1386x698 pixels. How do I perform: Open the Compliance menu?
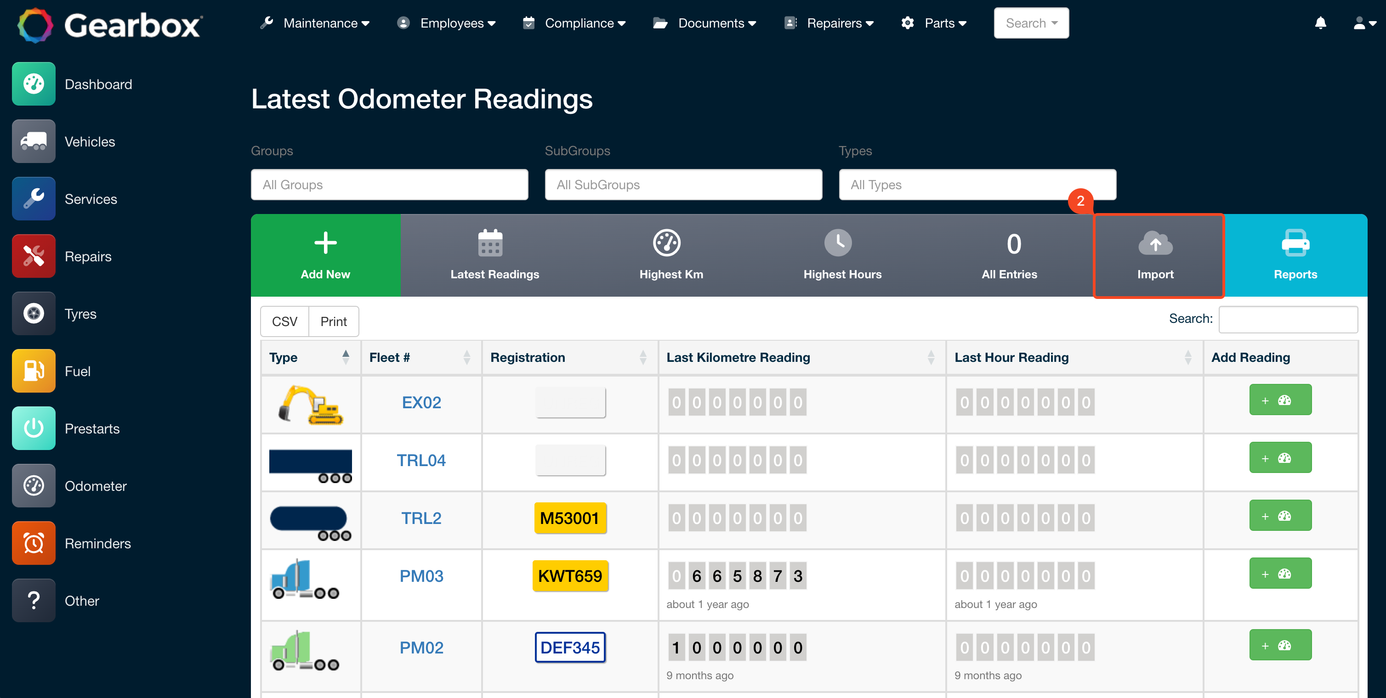[574, 23]
